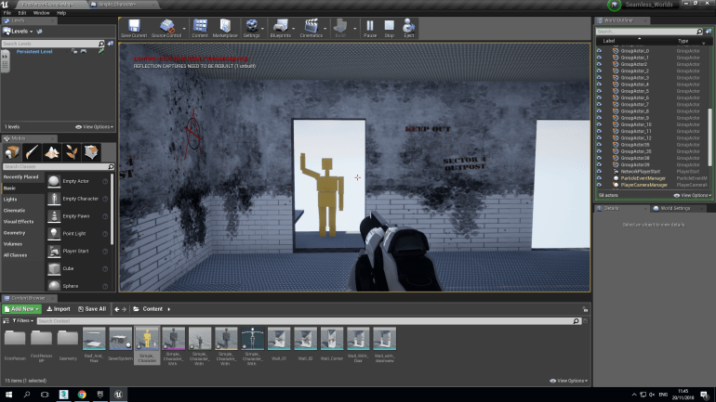
Task: Toggle sources panel icon left of Filters
Action: point(6,321)
